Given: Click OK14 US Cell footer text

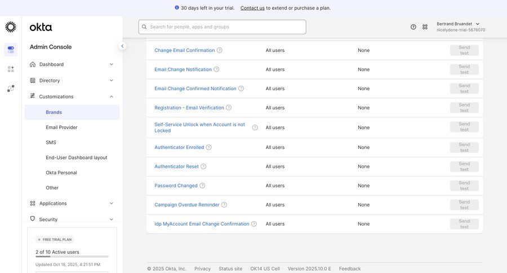Looking at the screenshot, I should click(265, 268).
